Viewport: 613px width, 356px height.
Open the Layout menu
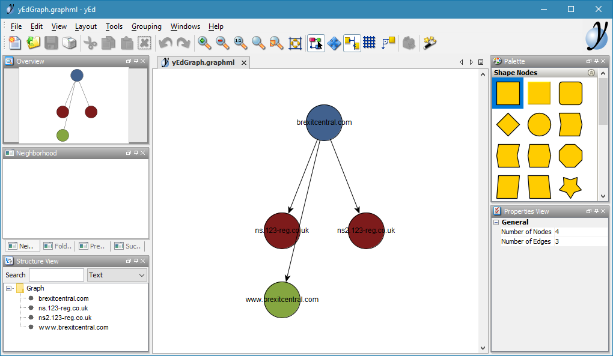85,26
